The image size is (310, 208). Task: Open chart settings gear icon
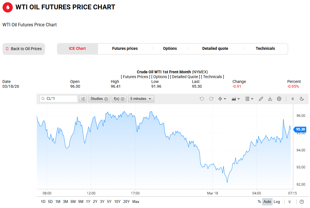pos(279,99)
